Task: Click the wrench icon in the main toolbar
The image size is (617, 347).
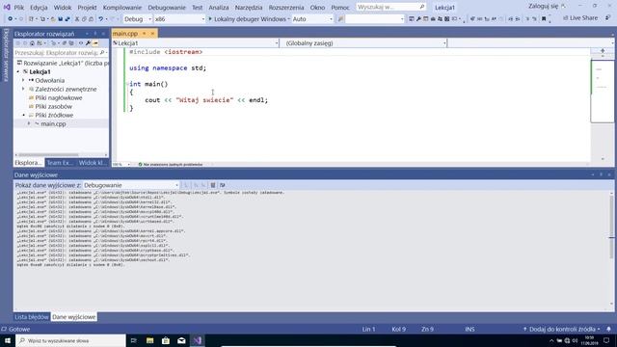Action: pos(418,19)
